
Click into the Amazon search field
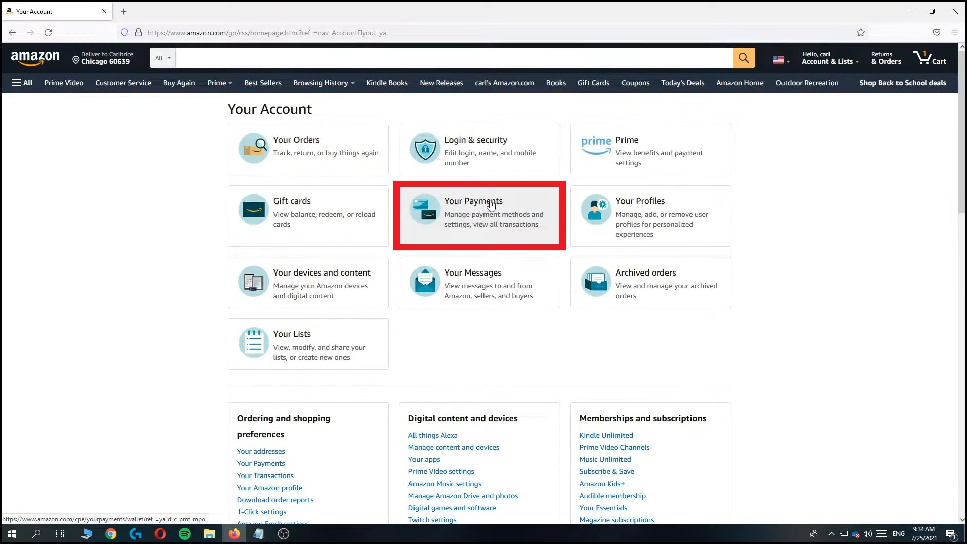[453, 58]
